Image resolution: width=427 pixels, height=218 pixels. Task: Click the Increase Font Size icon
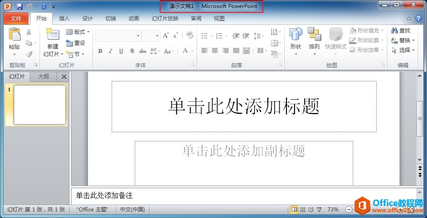pyautogui.click(x=166, y=36)
